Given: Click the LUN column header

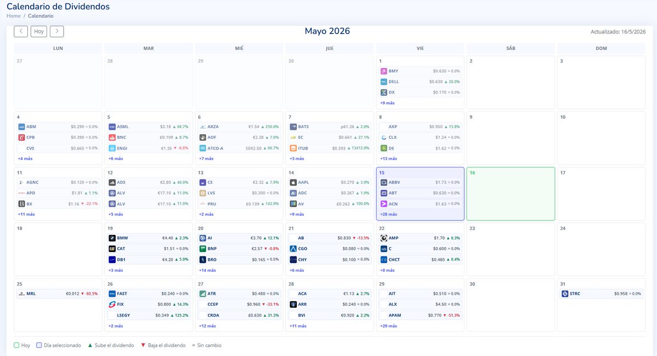Looking at the screenshot, I should point(57,48).
